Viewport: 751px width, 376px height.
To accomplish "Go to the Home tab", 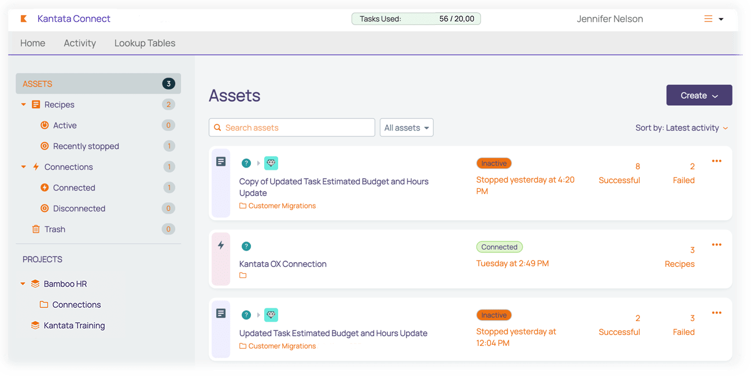I will click(33, 43).
